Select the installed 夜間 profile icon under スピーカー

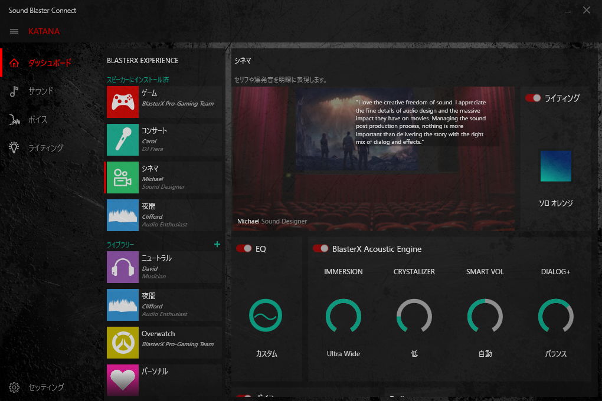(123, 215)
